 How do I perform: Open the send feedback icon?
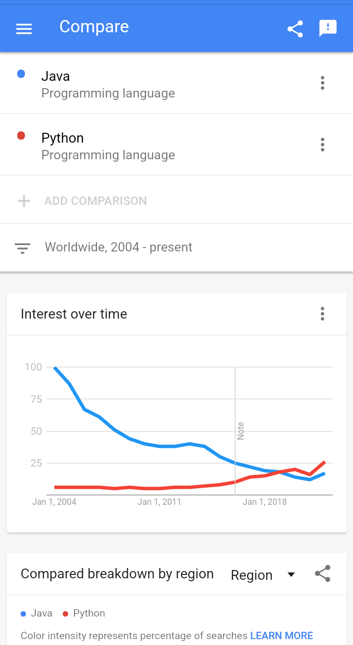[x=328, y=28]
